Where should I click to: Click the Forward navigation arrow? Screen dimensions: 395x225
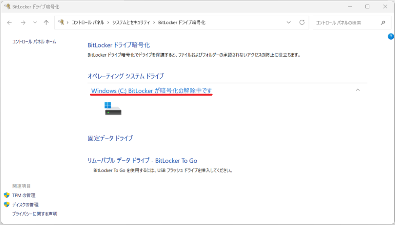coord(23,23)
